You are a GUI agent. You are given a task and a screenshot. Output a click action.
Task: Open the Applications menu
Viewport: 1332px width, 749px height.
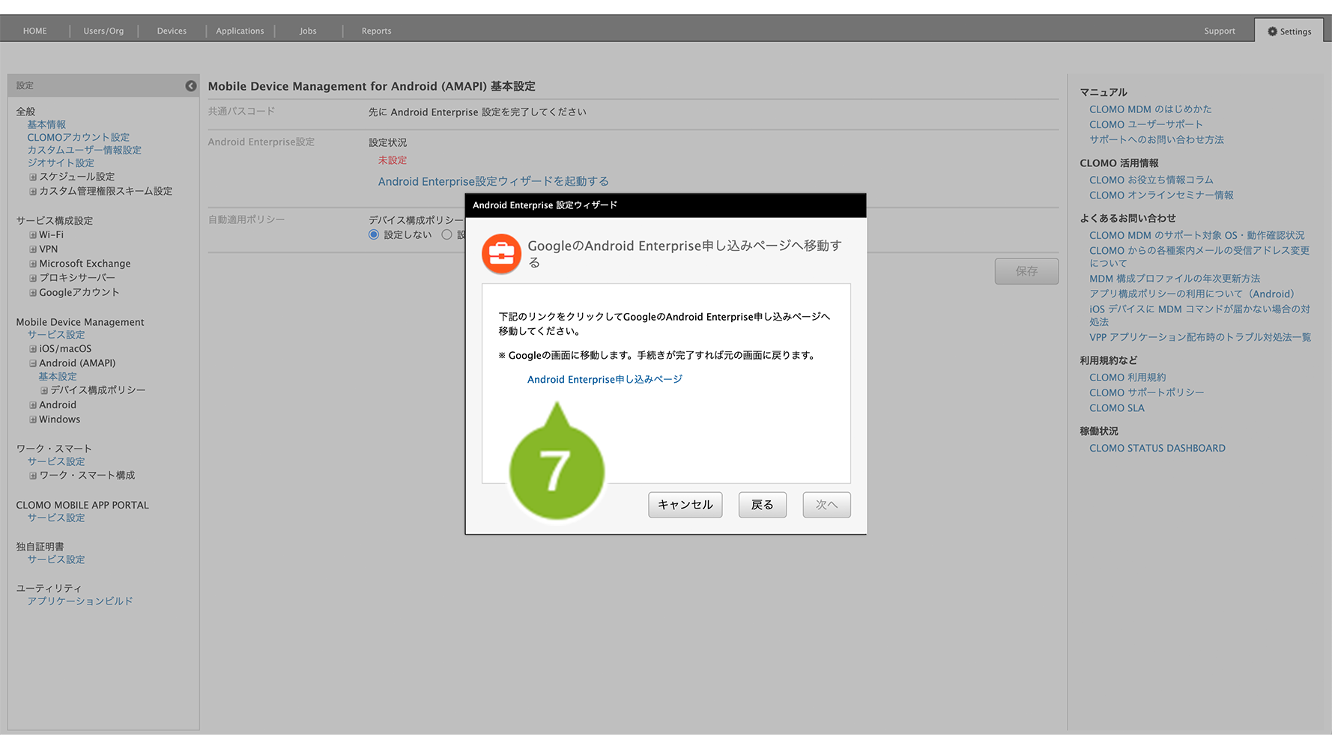click(240, 31)
